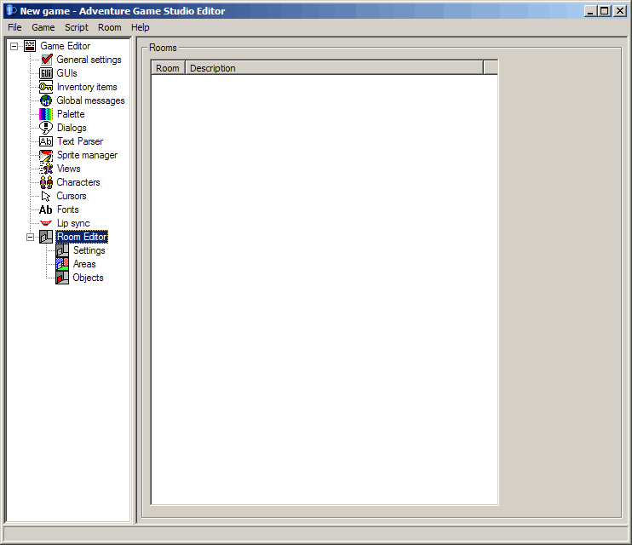Click the Sprite manager icon

click(x=45, y=155)
